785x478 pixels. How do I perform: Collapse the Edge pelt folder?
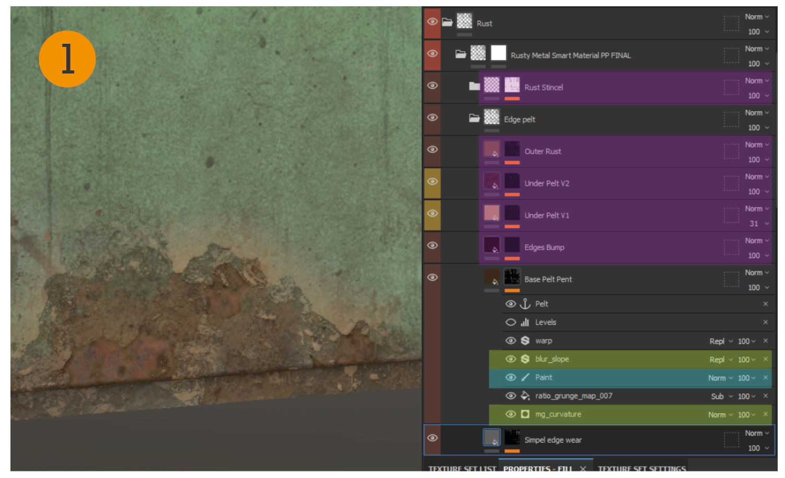pos(474,118)
